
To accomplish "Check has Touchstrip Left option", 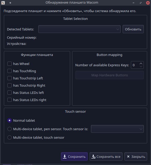I will click(x=10, y=78).
